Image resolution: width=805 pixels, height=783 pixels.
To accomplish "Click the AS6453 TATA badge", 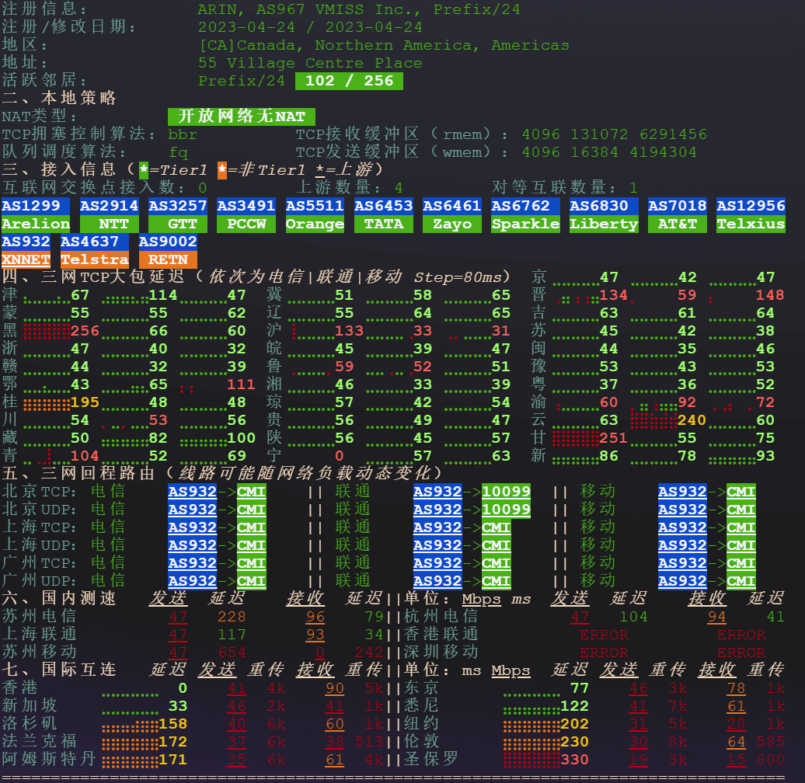I will click(384, 215).
